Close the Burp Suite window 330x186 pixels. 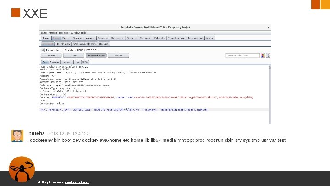[268, 27]
